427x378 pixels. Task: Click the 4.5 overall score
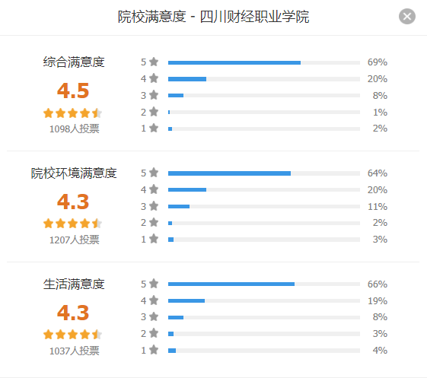[73, 91]
